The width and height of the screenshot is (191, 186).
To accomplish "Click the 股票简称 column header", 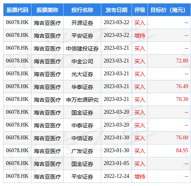I will click(47, 10).
